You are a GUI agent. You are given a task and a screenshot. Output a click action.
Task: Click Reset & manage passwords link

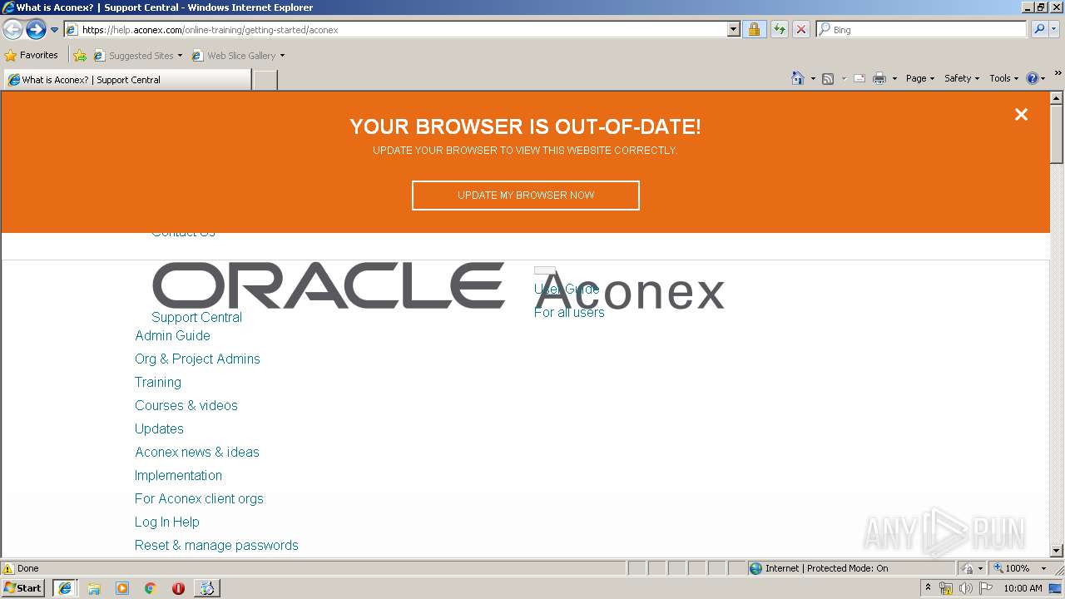(x=216, y=545)
